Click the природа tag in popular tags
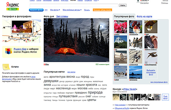 tap(95, 92)
